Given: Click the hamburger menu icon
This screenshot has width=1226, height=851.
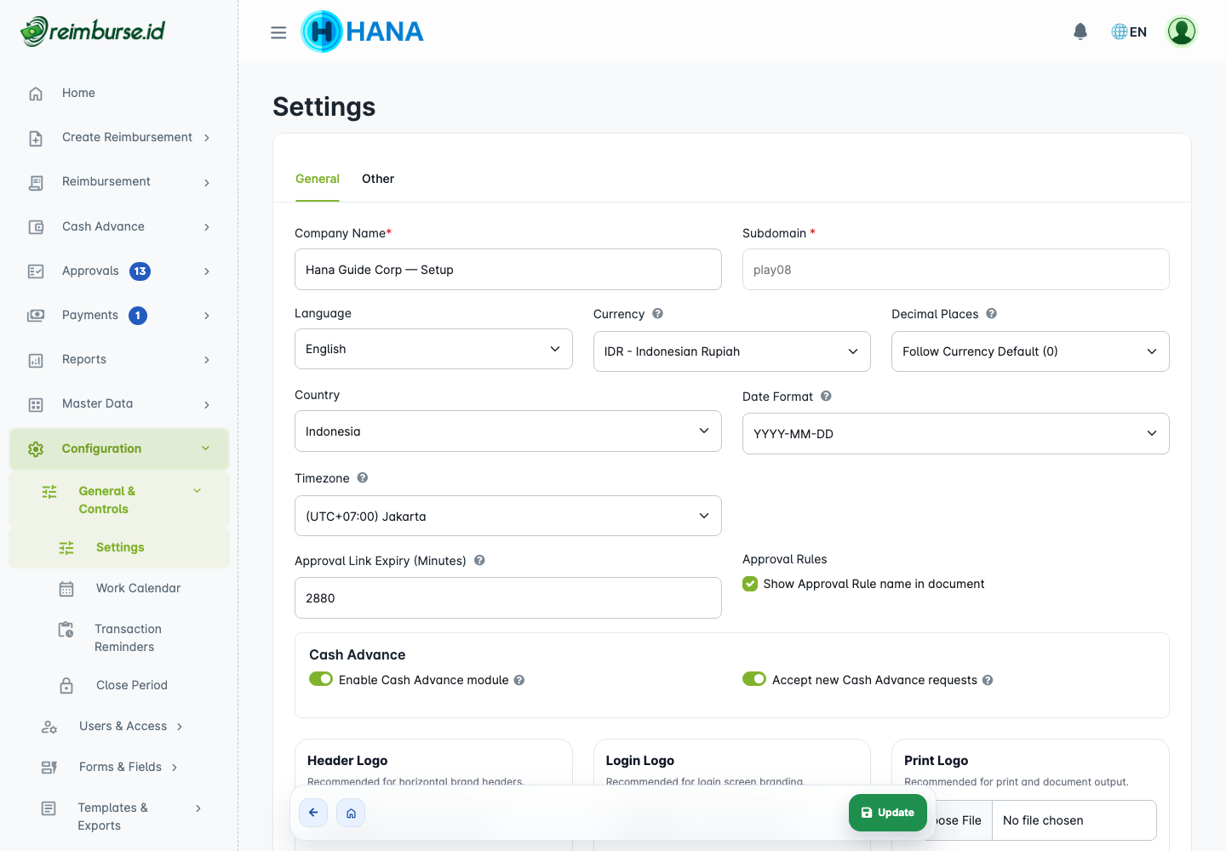Looking at the screenshot, I should click(x=278, y=32).
